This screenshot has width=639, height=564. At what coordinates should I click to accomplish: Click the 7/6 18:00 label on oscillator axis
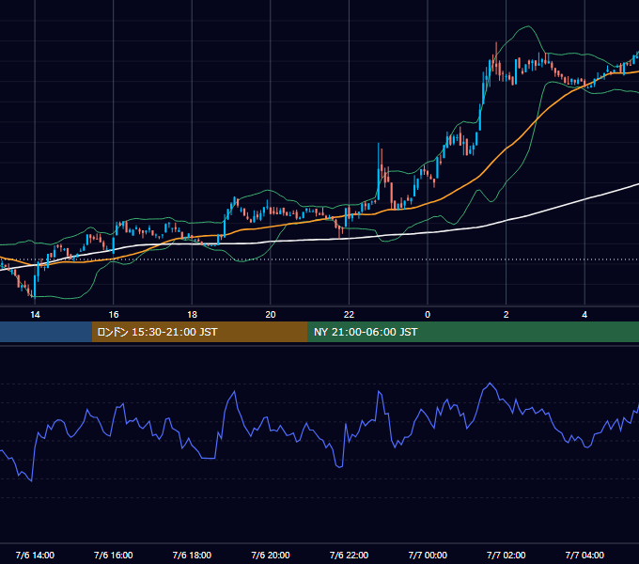[x=192, y=555]
